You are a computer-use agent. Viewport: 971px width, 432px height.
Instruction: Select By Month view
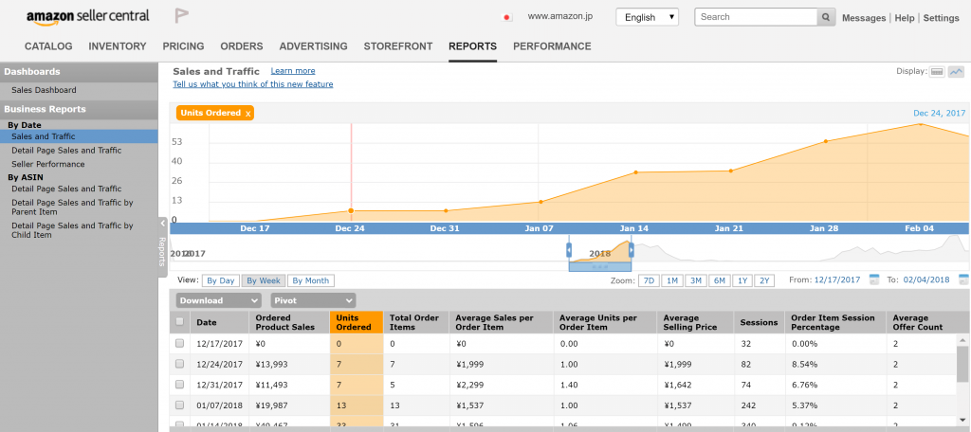pyautogui.click(x=311, y=281)
